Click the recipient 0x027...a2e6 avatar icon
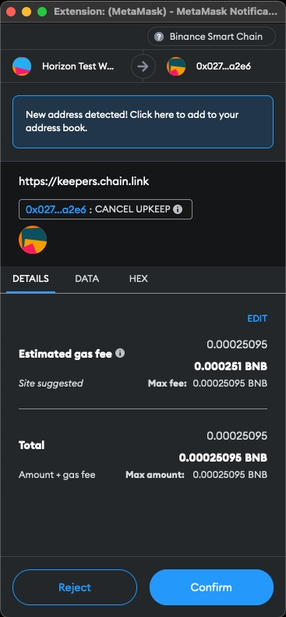Viewport: 286px width, 617px height. click(176, 66)
